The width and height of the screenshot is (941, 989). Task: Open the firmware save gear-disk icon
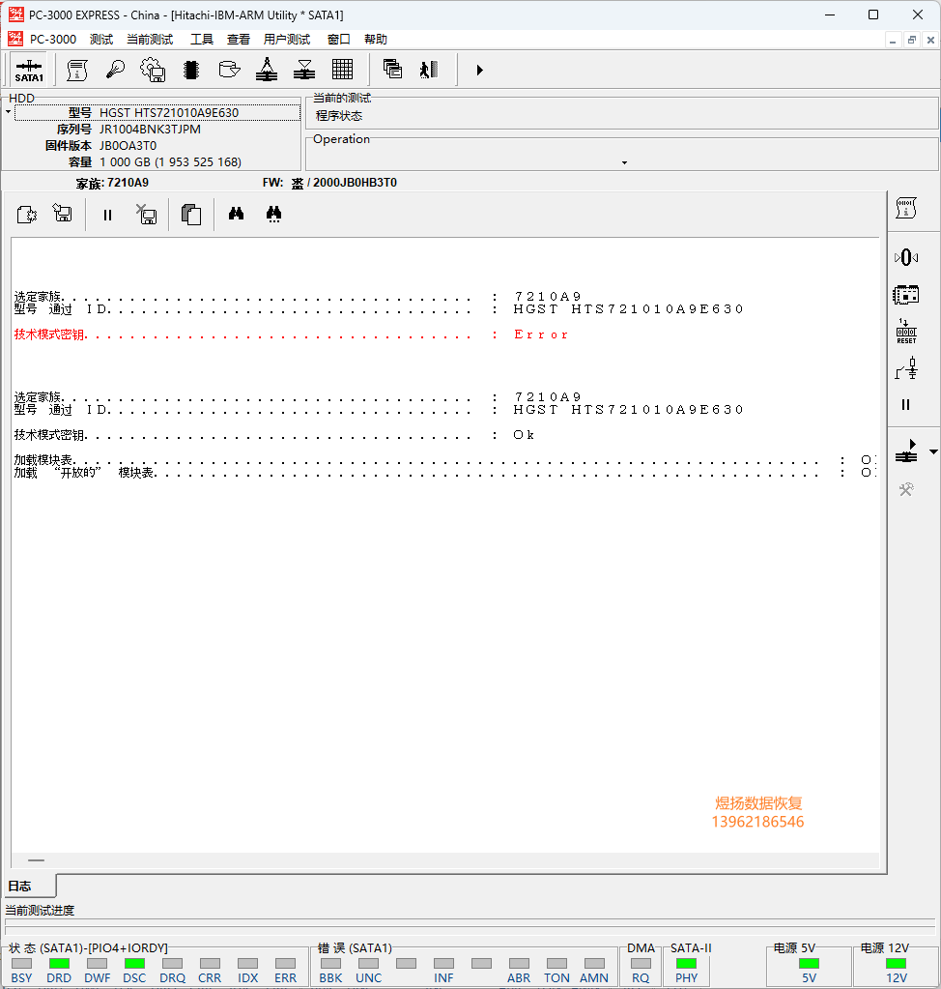point(154,70)
